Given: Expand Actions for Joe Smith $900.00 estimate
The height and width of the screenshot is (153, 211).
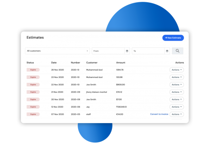Looking at the screenshot, I should click(177, 85).
